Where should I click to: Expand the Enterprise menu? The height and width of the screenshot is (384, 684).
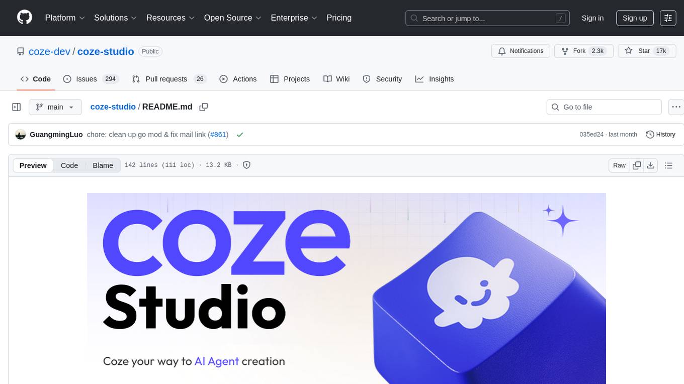294,18
